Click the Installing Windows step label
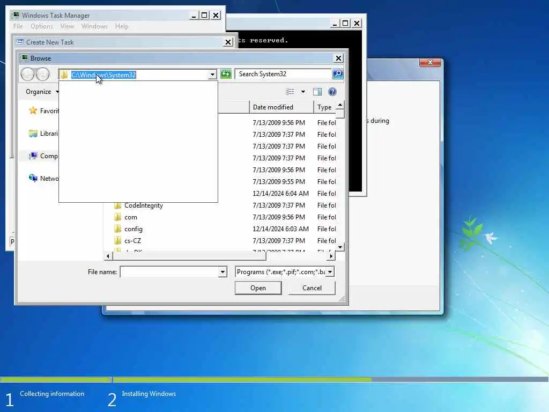Viewport: 549px width, 412px height. pyautogui.click(x=149, y=394)
